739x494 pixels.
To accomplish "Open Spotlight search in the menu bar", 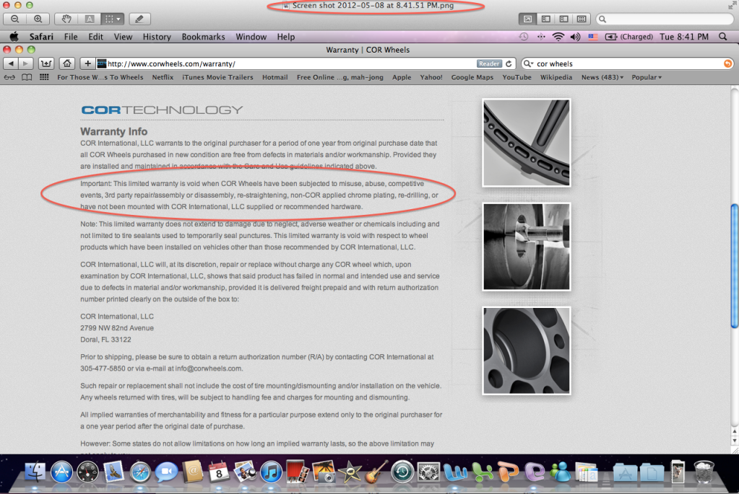I will tap(722, 37).
